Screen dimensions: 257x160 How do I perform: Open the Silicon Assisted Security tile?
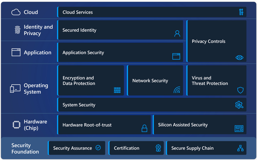(200, 125)
